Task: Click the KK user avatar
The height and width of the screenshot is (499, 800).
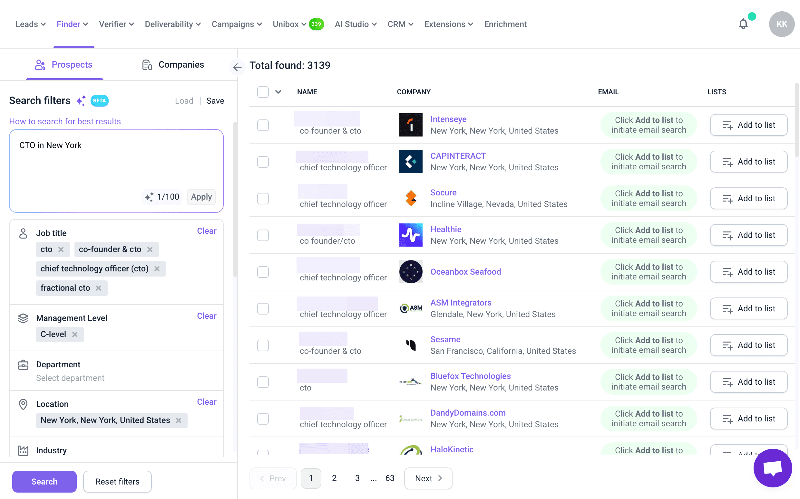Action: (x=781, y=24)
